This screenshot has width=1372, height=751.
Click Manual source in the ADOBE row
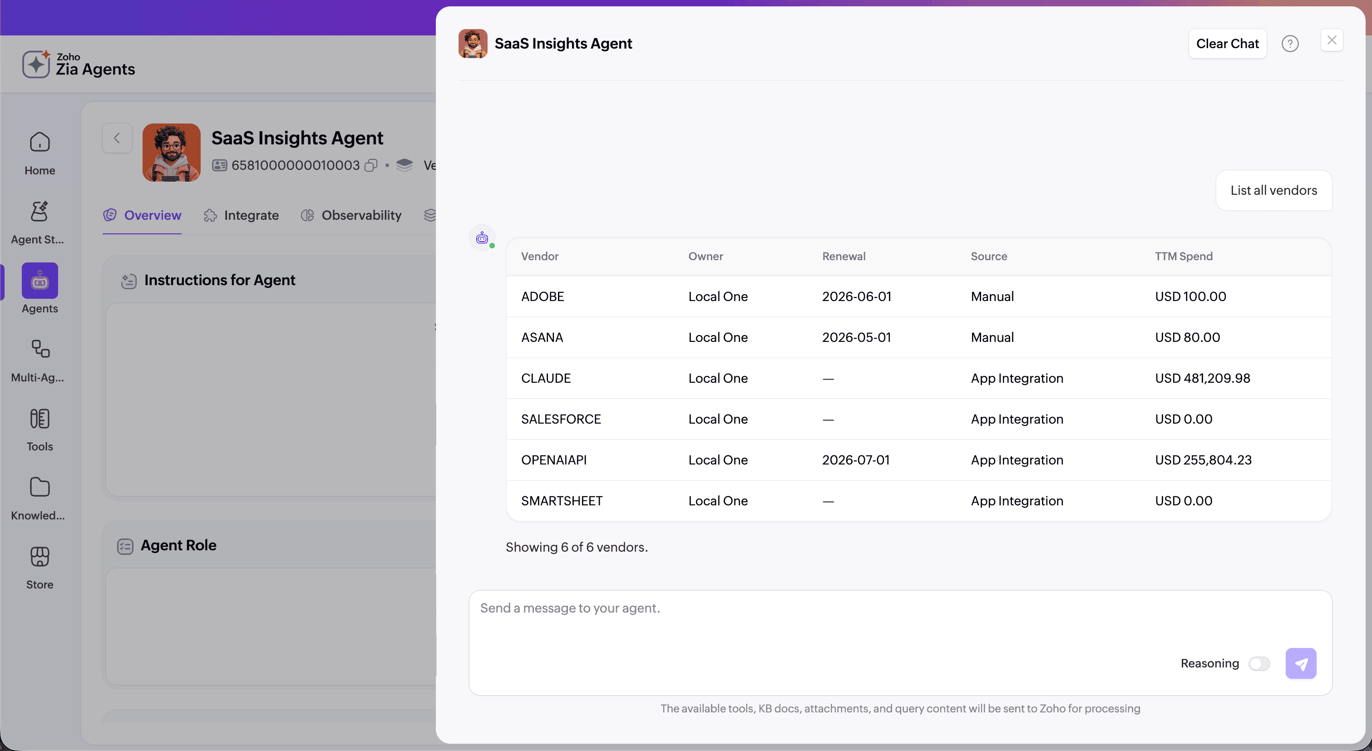tap(992, 296)
